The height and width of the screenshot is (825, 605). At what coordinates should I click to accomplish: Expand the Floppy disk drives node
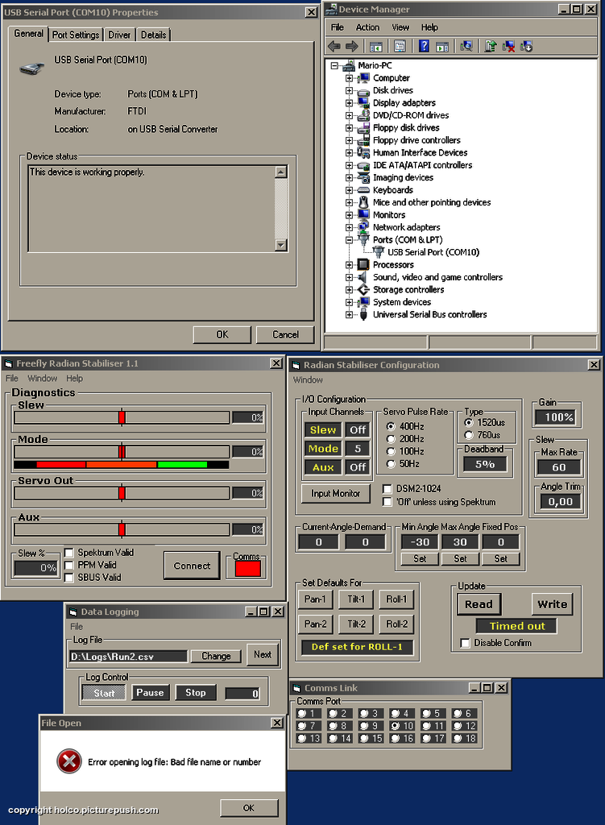pyautogui.click(x=349, y=128)
